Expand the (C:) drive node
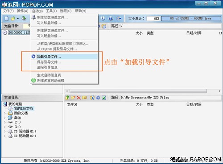The width and height of the screenshot is (223, 164). (5, 122)
